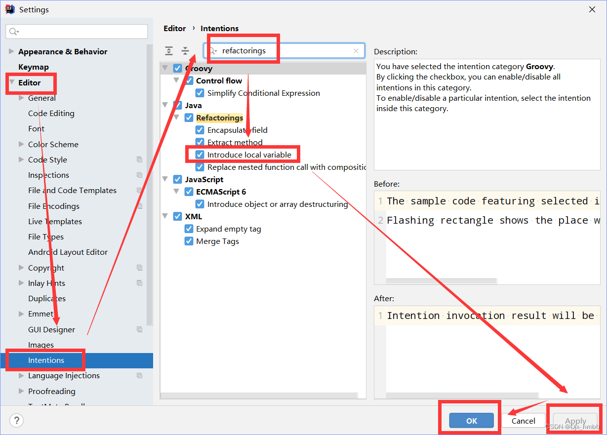Toggle the XML category checkbox
Viewport: 607px width, 435px height.
pos(178,216)
